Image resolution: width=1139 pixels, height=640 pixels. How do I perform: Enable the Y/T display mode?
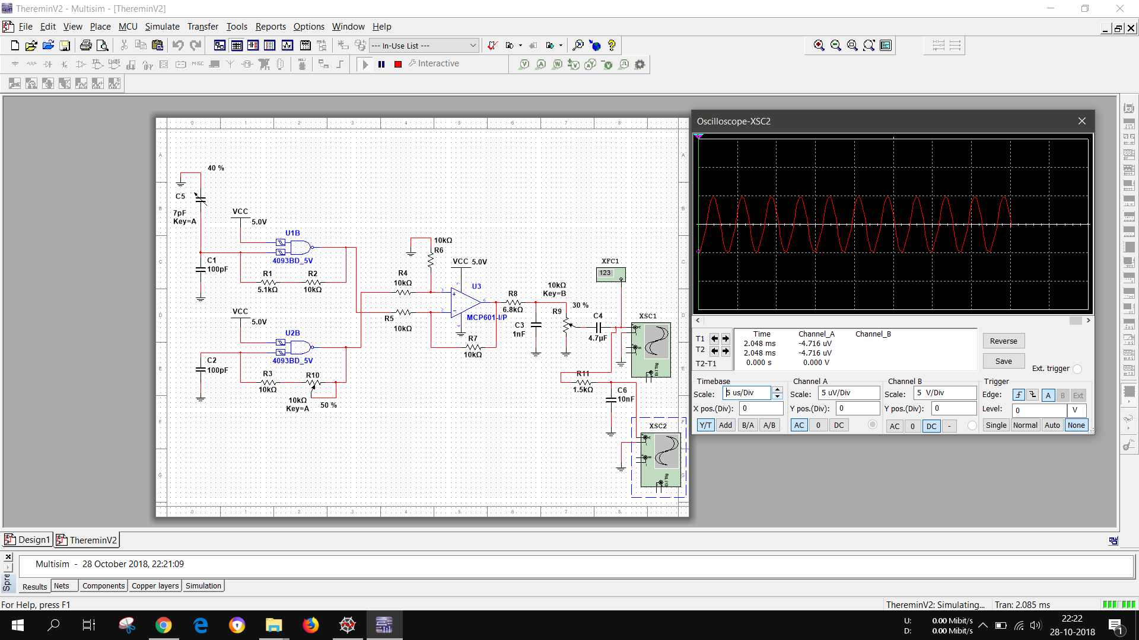(705, 425)
